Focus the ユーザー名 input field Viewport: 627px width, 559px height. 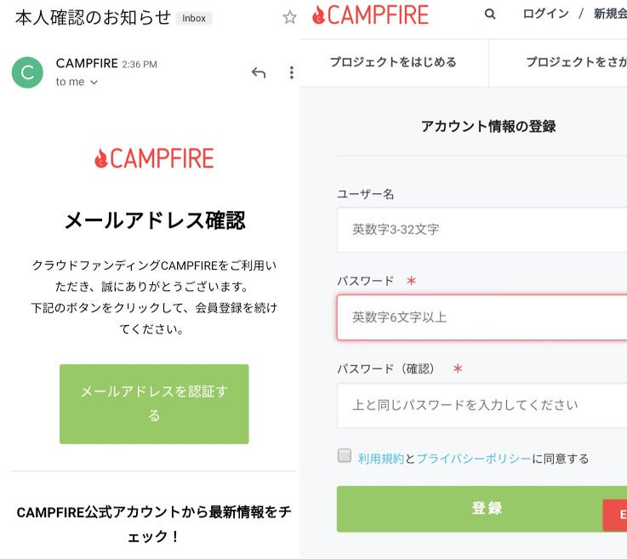[x=482, y=230]
